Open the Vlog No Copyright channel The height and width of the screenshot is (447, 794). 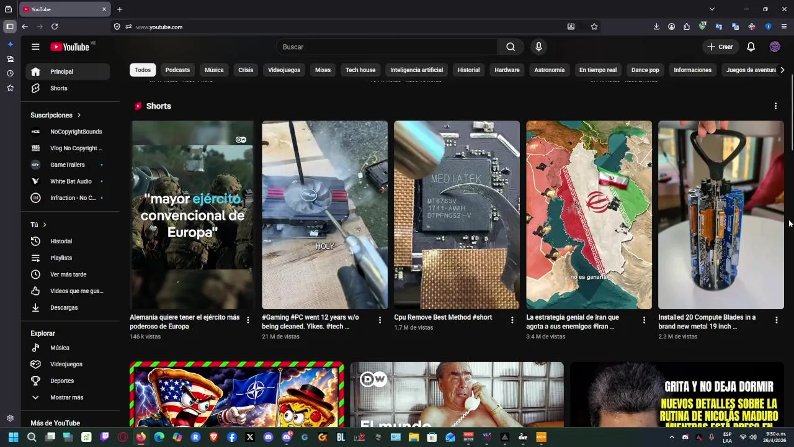(x=68, y=148)
